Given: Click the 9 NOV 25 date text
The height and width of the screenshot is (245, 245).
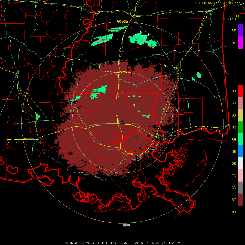Looking at the screenshot, I should pyautogui.click(x=157, y=243).
